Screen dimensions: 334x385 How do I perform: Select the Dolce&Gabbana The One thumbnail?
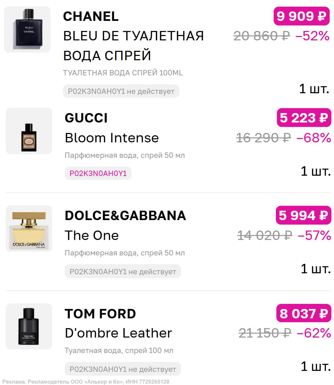pos(29,229)
